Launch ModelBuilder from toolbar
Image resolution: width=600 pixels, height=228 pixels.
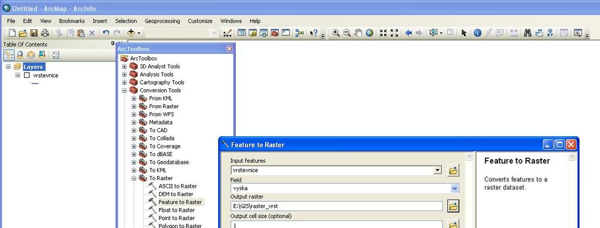[299, 33]
